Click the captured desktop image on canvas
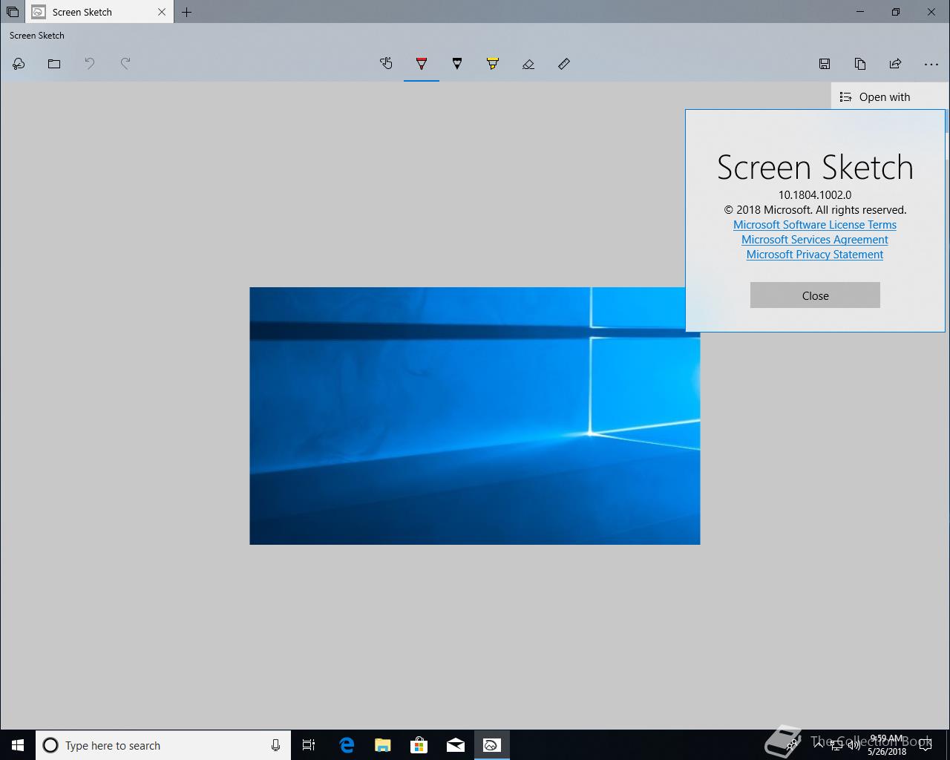The height and width of the screenshot is (760, 950). [475, 416]
